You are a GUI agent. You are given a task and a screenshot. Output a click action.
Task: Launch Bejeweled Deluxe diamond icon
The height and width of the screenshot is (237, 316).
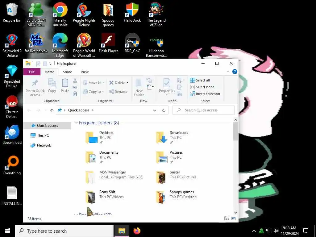[12, 76]
